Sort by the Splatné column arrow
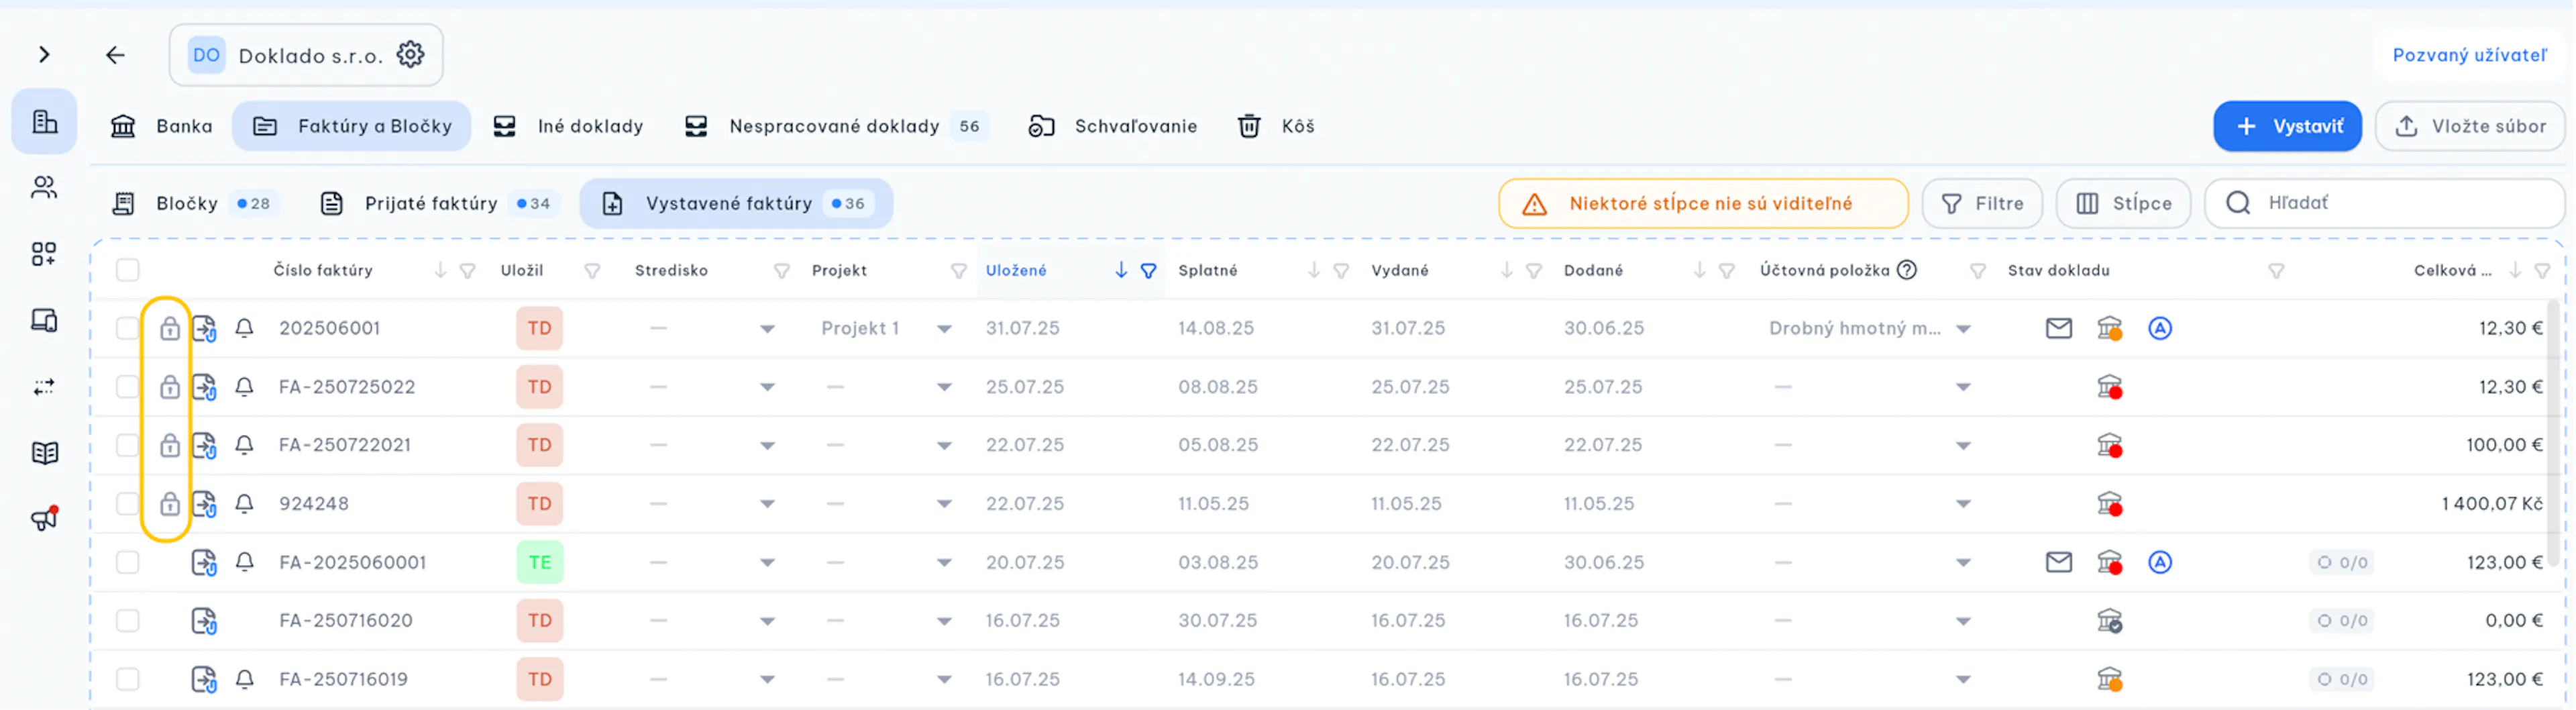 click(1314, 270)
